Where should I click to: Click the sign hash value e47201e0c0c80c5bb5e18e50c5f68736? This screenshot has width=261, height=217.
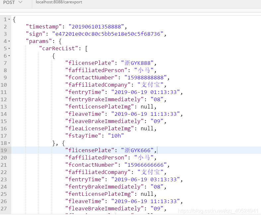coord(108,34)
